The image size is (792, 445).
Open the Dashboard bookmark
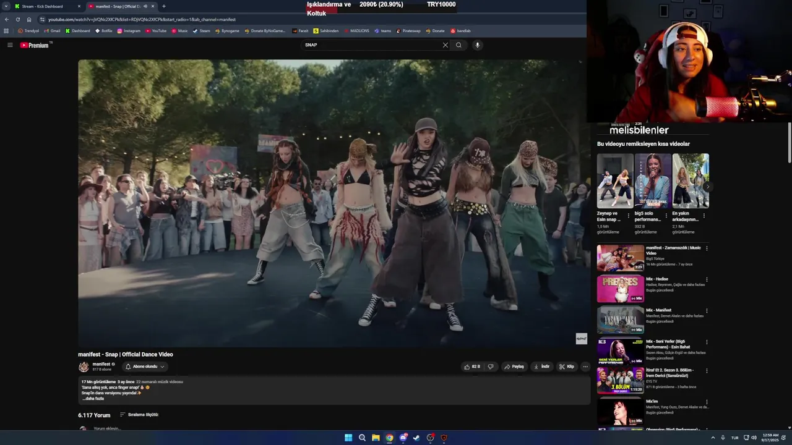tap(78, 31)
